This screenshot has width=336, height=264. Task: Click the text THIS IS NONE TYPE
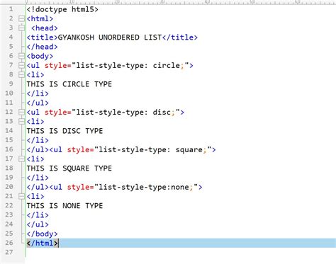pos(65,206)
